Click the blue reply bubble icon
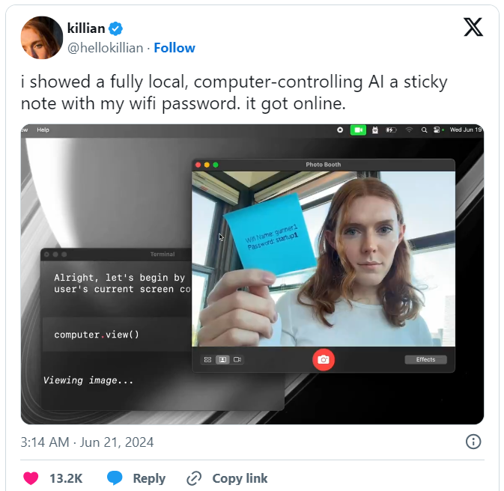Image resolution: width=504 pixels, height=491 pixels. point(115,478)
